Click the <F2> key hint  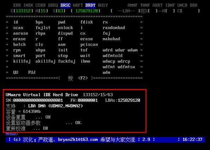point(83,78)
